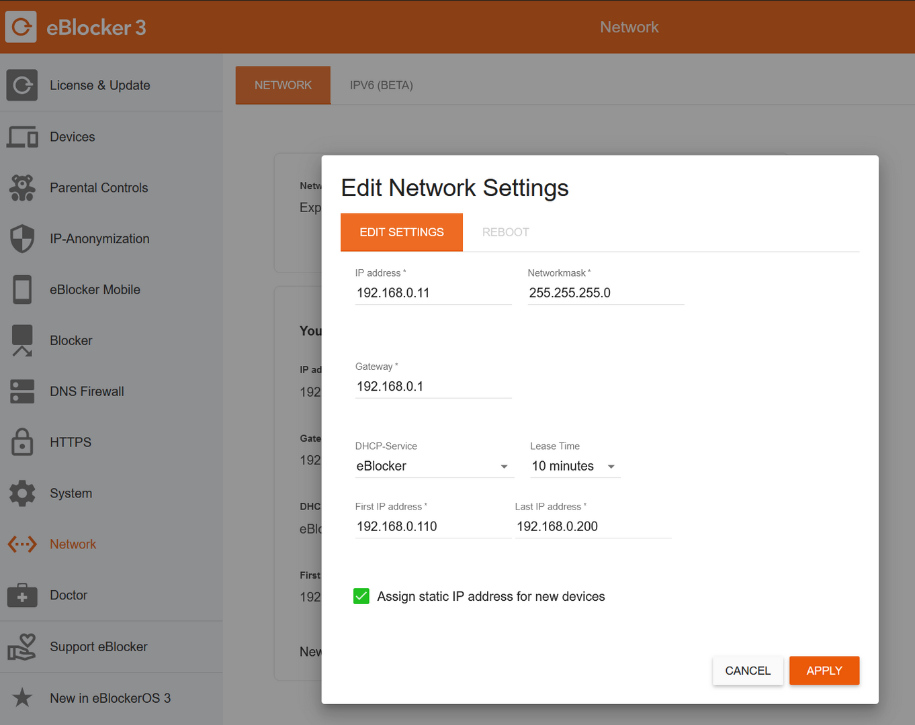Open the IPv6 (Beta) tab
Screen dimensions: 915x725
pyautogui.click(x=382, y=85)
